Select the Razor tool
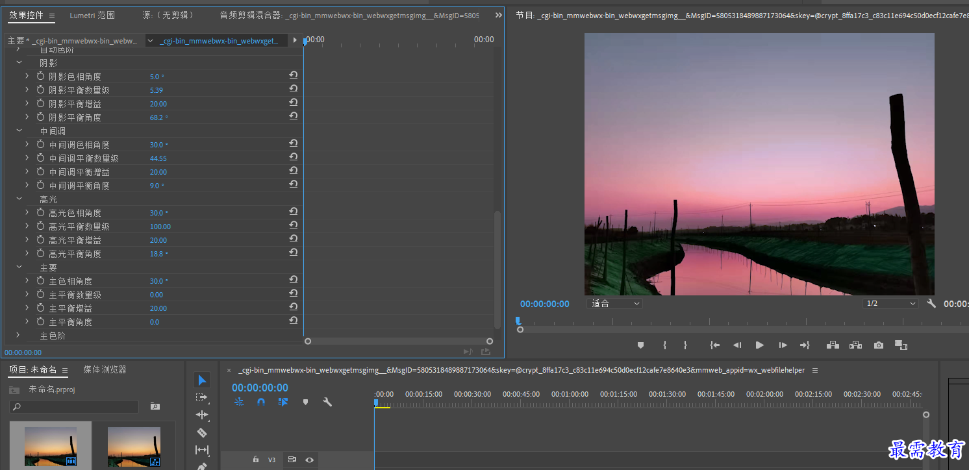969x470 pixels. pyautogui.click(x=202, y=432)
